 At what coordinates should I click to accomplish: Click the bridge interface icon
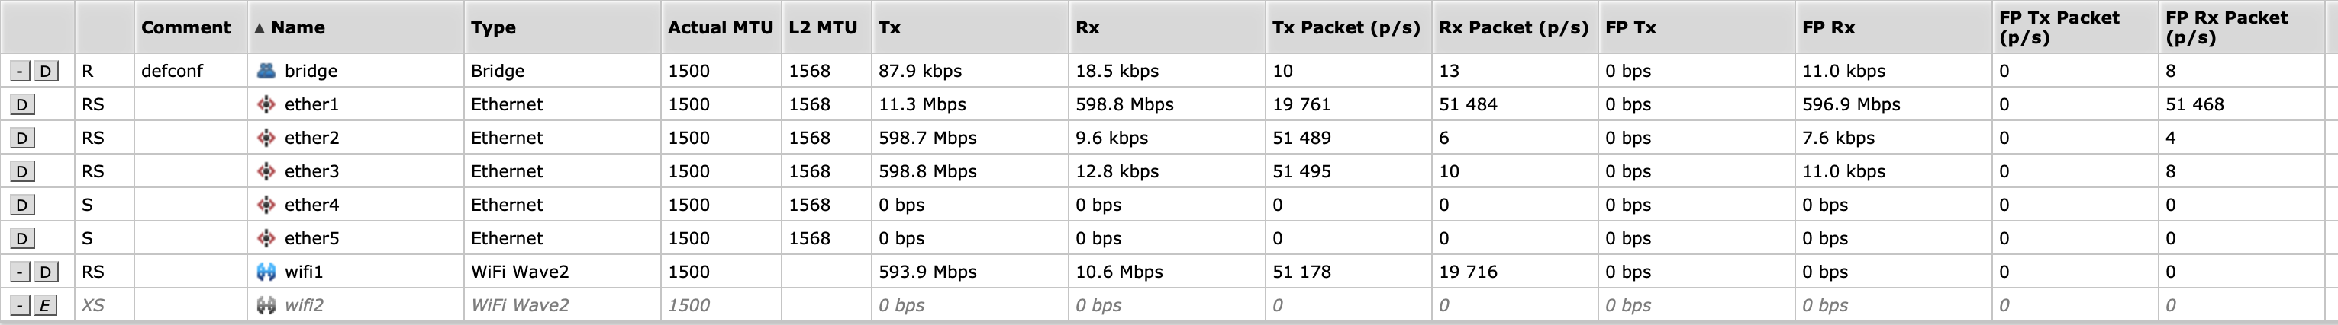pyautogui.click(x=266, y=71)
